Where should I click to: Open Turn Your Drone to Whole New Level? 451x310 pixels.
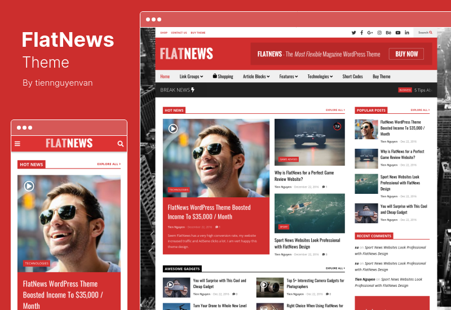pyautogui.click(x=220, y=305)
